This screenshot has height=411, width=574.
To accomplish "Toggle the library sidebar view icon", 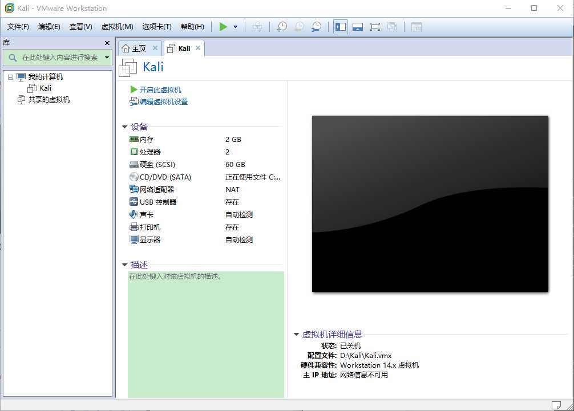I will pyautogui.click(x=341, y=27).
